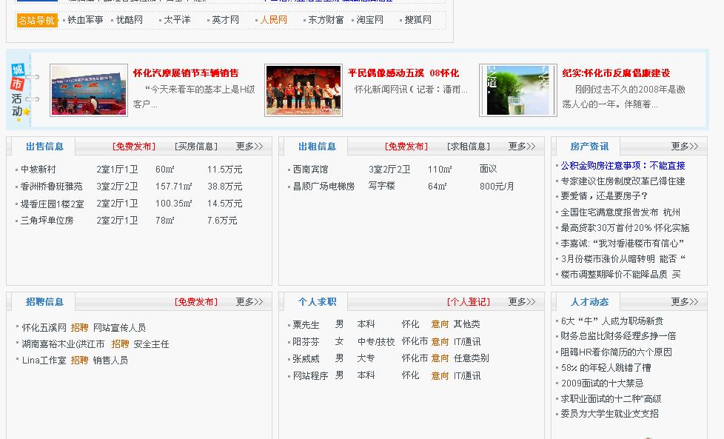The height and width of the screenshot is (439, 724).
Task: Click 买房信息 bracket link
Action: (x=196, y=147)
